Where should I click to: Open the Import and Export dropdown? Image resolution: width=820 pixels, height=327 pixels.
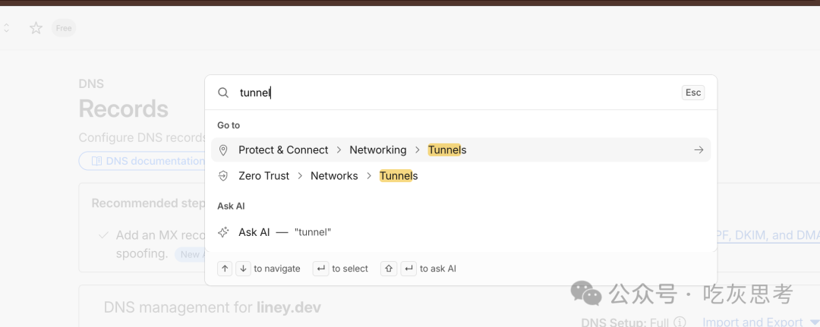pos(760,322)
